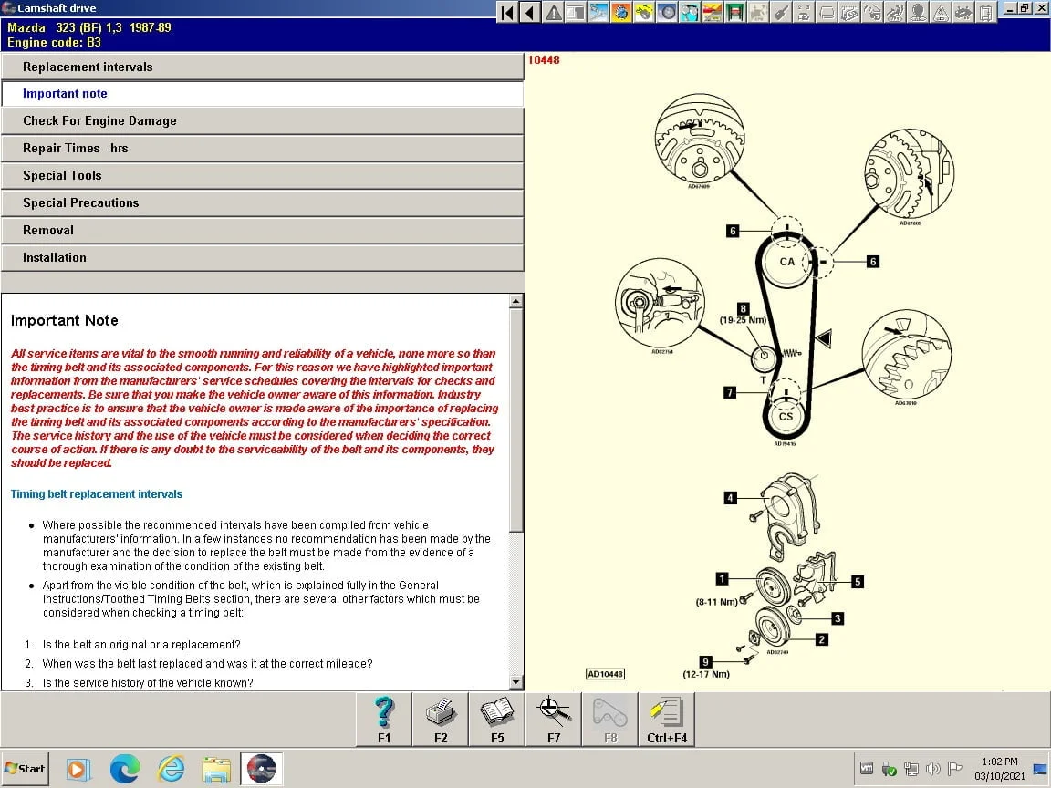Open Check For Engine Damage
The image size is (1051, 788).
pyautogui.click(x=263, y=120)
